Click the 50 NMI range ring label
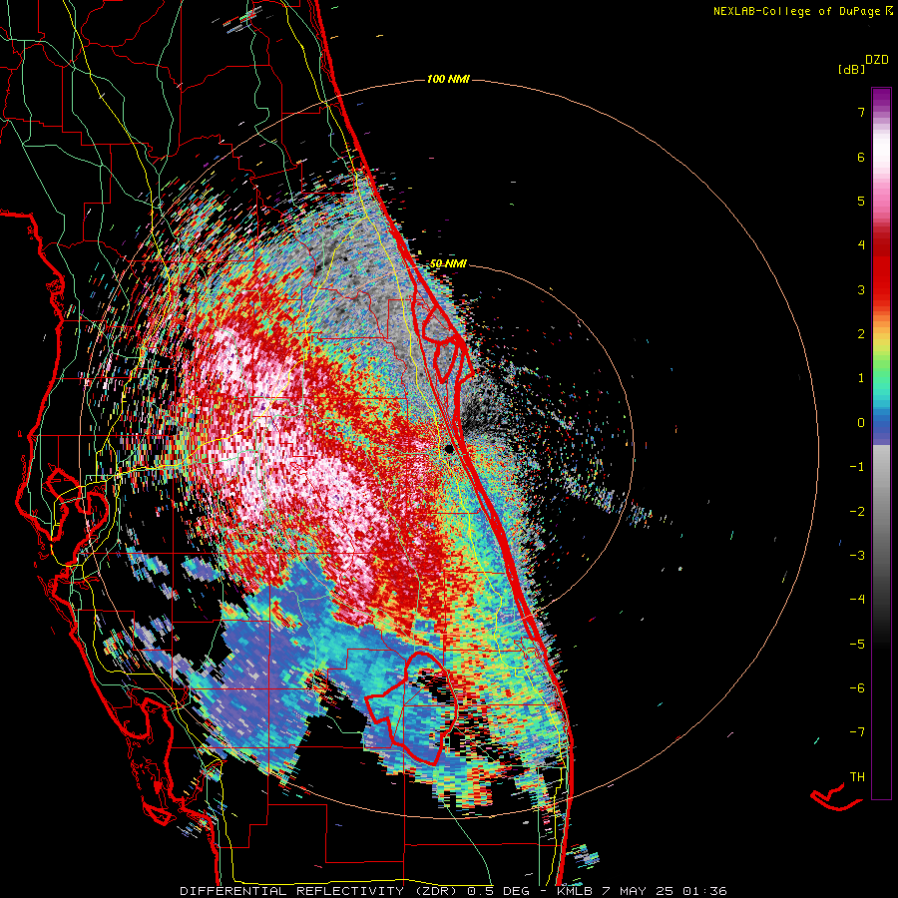Image resolution: width=898 pixels, height=898 pixels. pyautogui.click(x=448, y=263)
